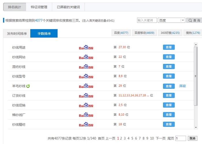Click the green refresh icon beside 羊毛纱线

point(28,86)
